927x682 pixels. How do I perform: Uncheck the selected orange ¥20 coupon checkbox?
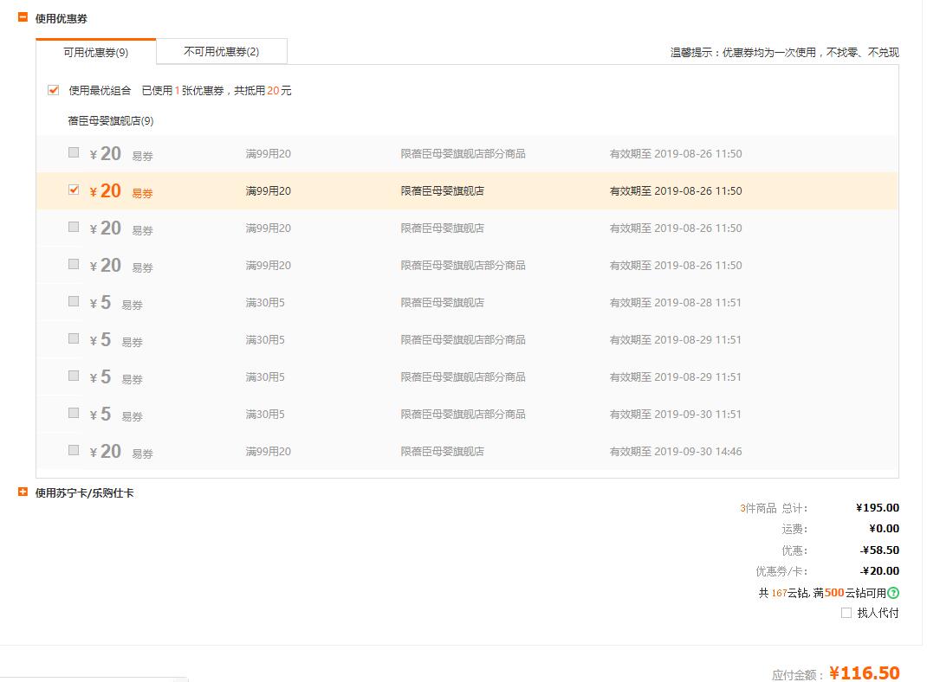(74, 190)
